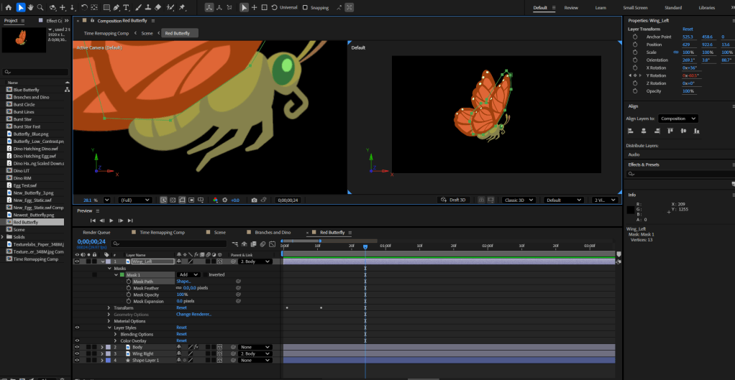735x380 pixels.
Task: Take a snapshot with camera icon
Action: (255, 200)
